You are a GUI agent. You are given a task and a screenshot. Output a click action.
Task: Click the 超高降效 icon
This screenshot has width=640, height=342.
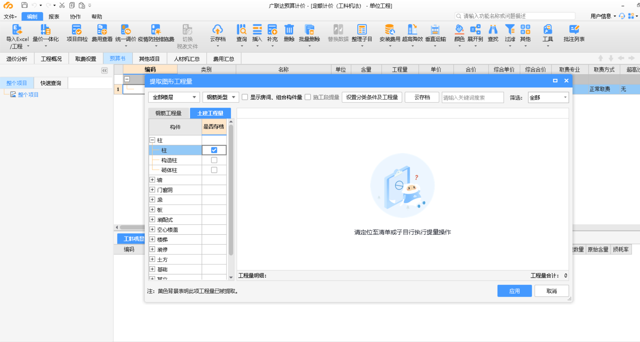pos(412,30)
